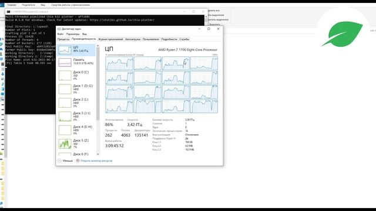Click the Отключено virtualization value

pyautogui.click(x=192, y=135)
